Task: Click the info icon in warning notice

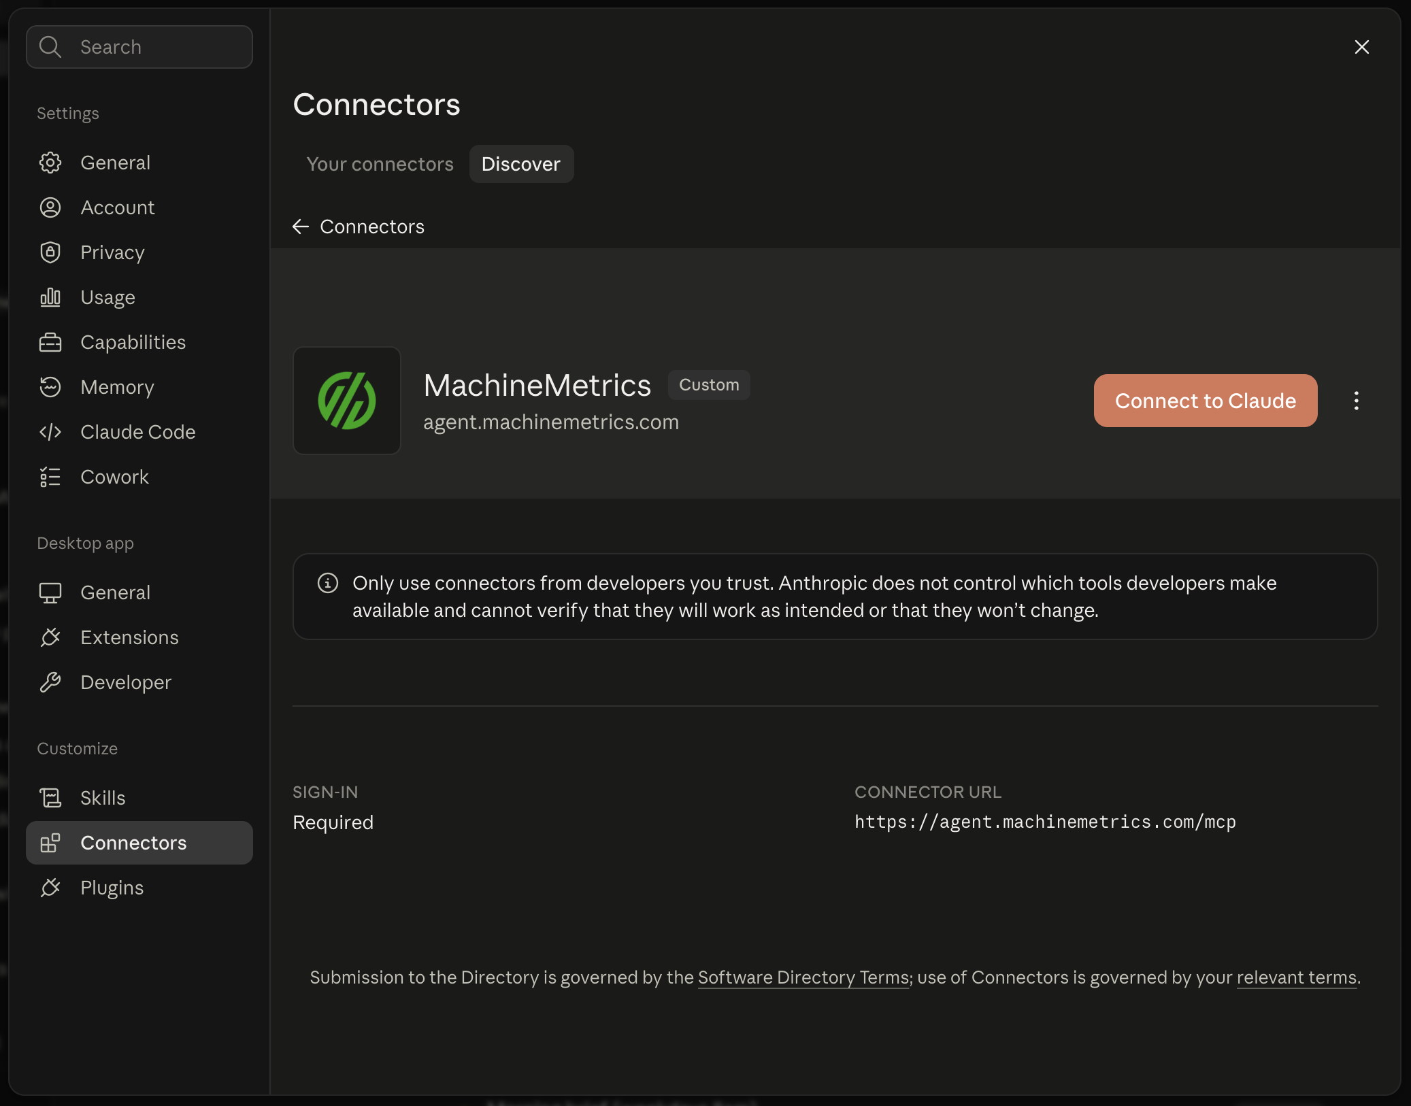Action: click(x=328, y=583)
